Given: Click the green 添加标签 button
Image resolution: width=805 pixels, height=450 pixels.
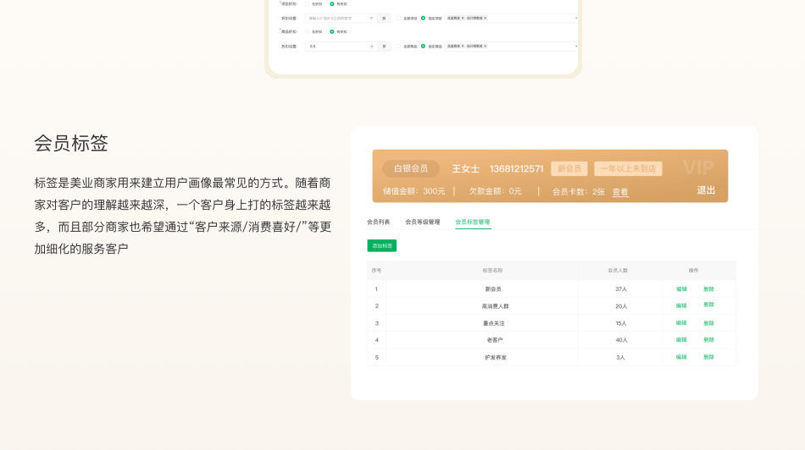Looking at the screenshot, I should coord(381,246).
